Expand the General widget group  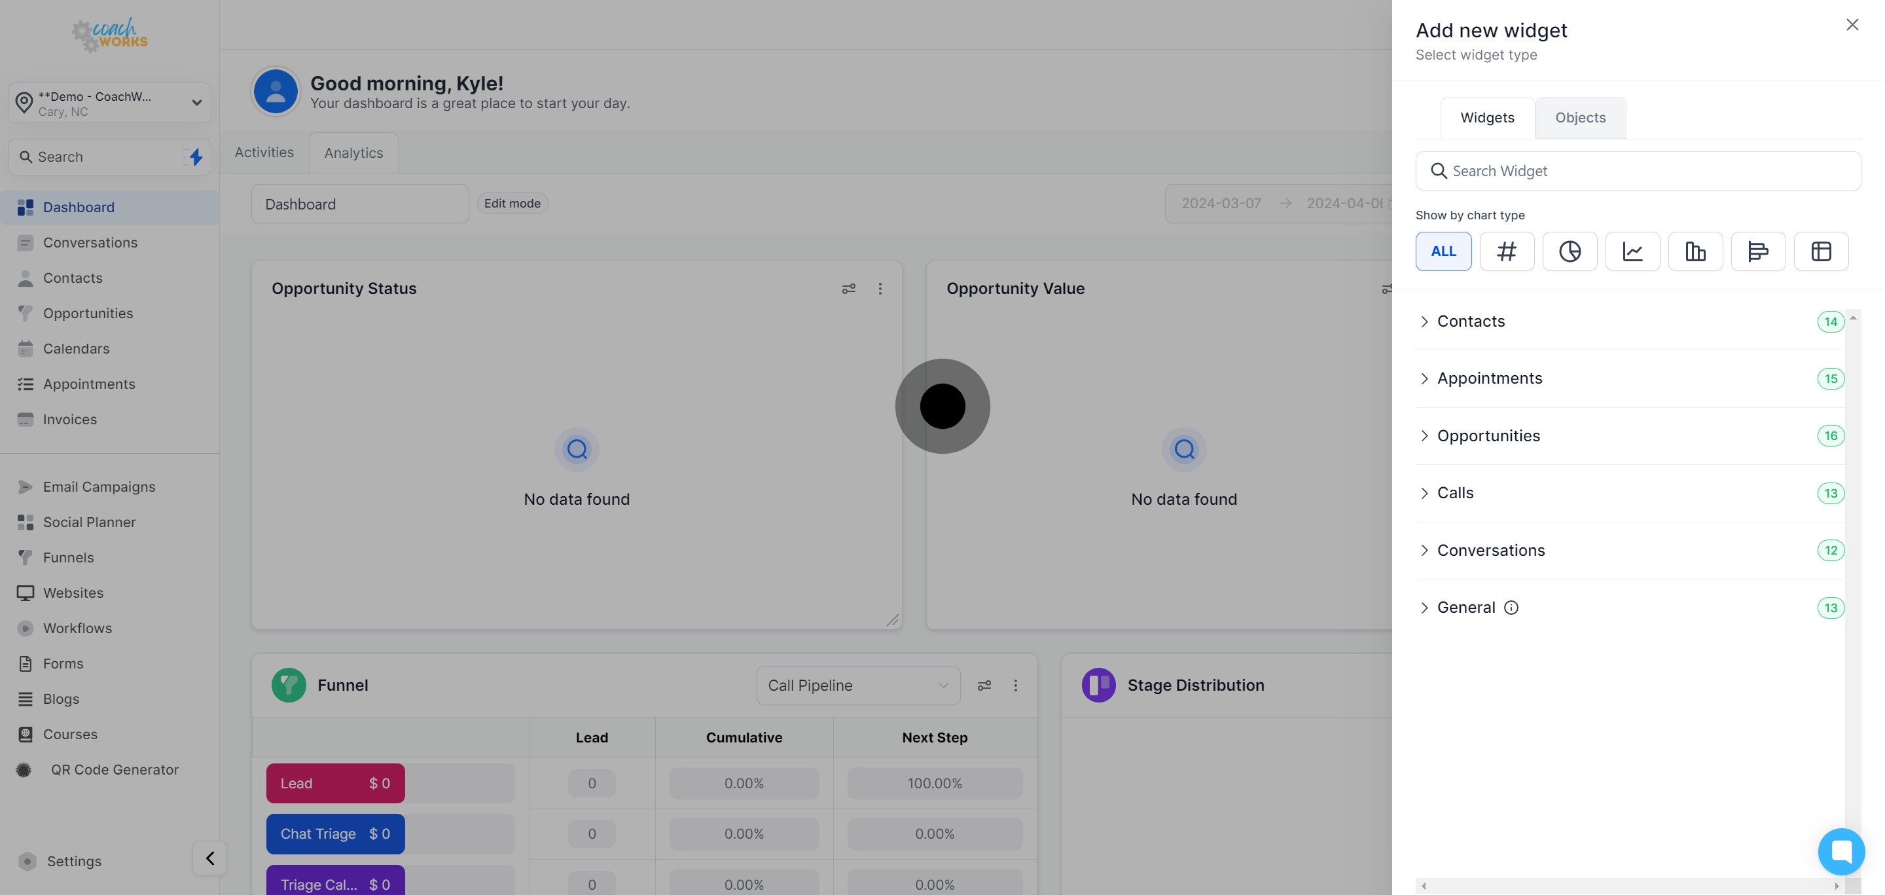1465,608
